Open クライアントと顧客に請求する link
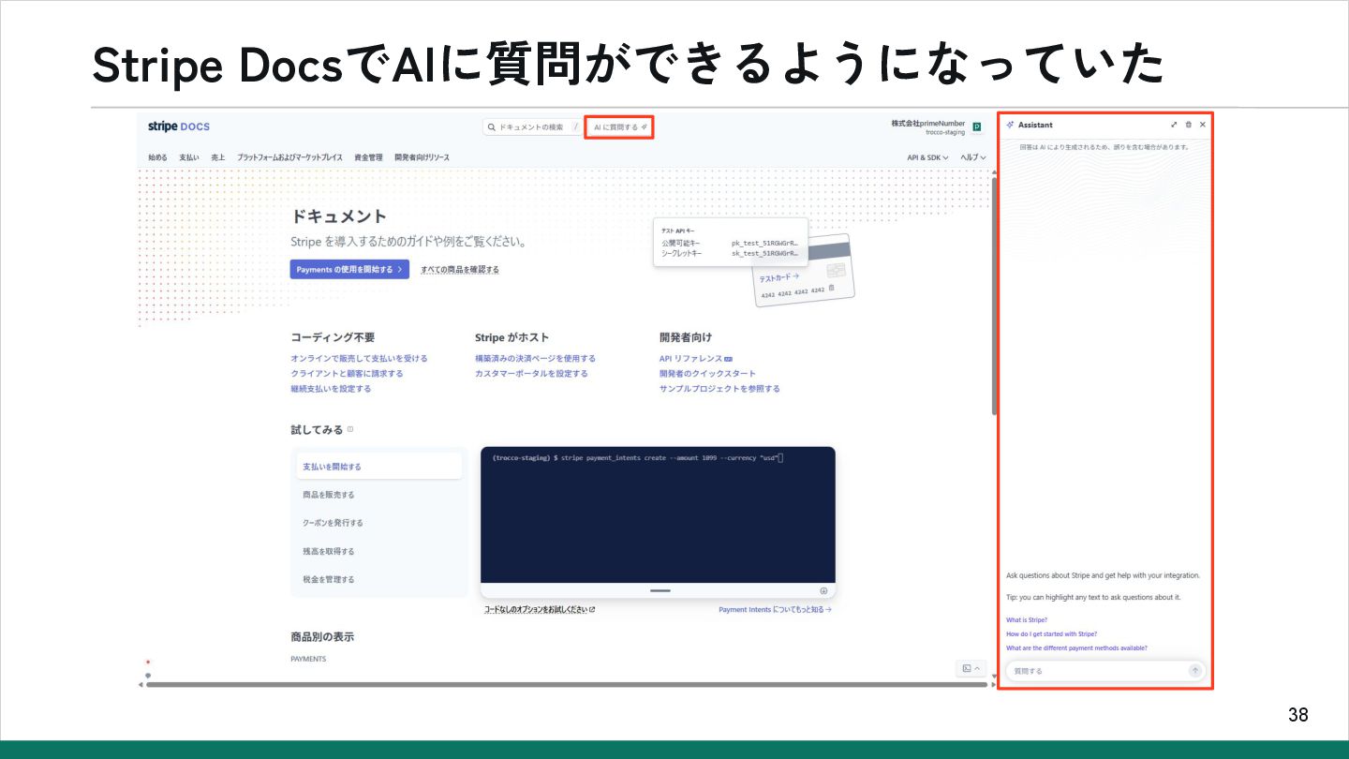Screen dimensions: 1349x759 click(x=347, y=373)
